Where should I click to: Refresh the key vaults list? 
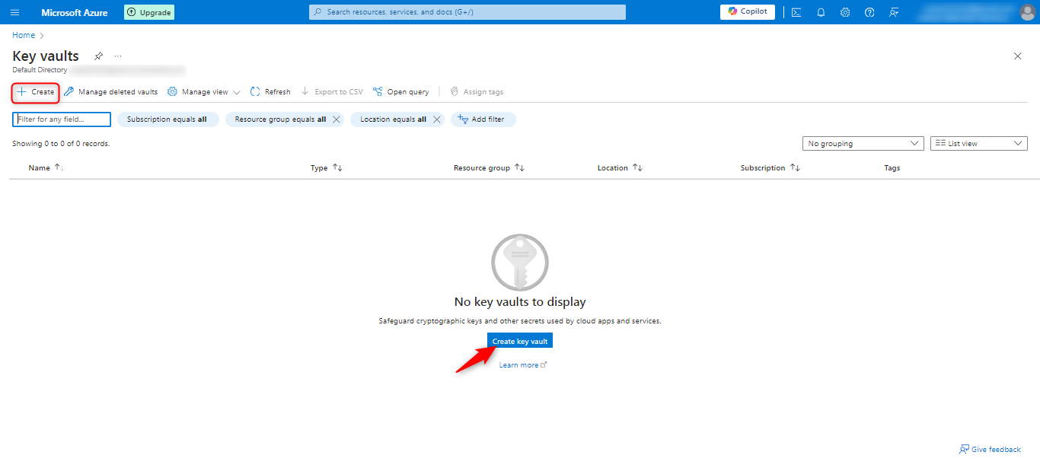pyautogui.click(x=270, y=92)
